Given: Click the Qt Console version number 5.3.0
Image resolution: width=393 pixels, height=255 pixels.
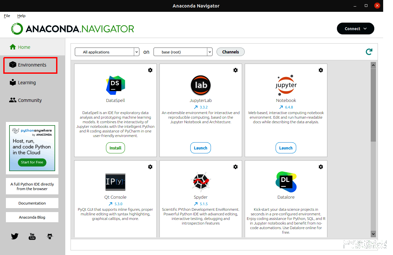Looking at the screenshot, I should [118, 204].
